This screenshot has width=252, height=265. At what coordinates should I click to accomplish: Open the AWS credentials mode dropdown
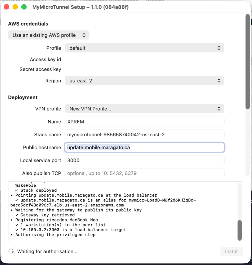49,35
